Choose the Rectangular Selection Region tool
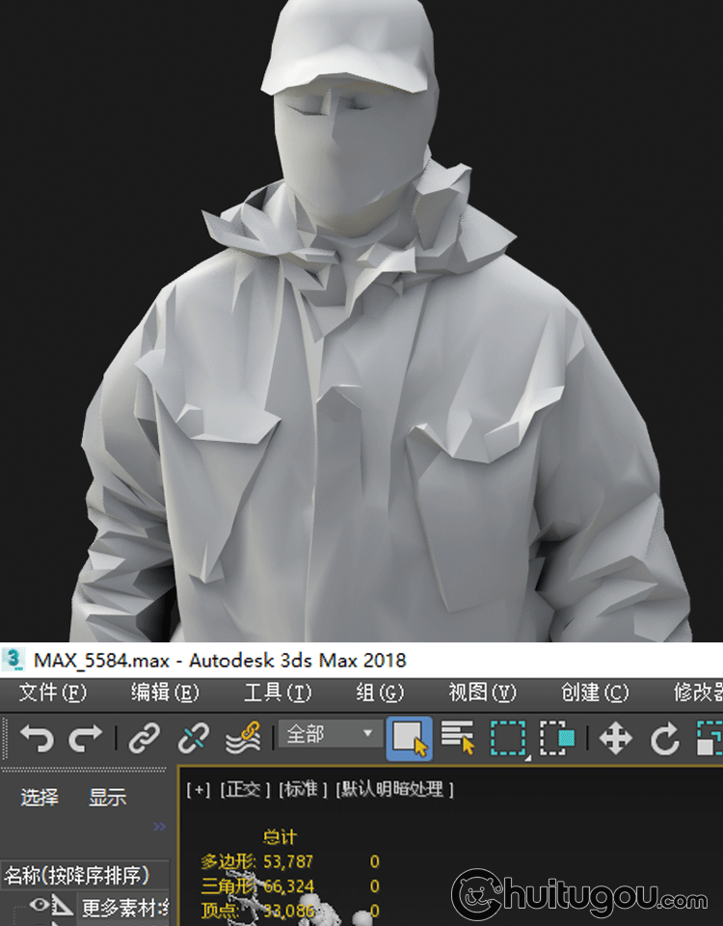The height and width of the screenshot is (926, 723). [x=507, y=740]
